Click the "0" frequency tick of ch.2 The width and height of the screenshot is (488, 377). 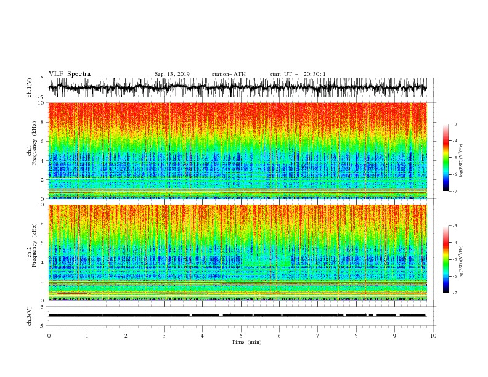pos(43,301)
